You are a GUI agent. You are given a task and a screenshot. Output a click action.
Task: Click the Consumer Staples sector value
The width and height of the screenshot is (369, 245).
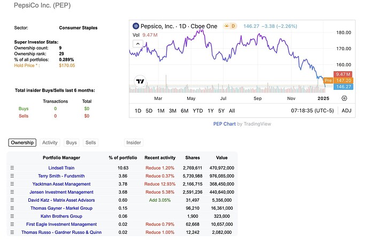[x=78, y=28]
